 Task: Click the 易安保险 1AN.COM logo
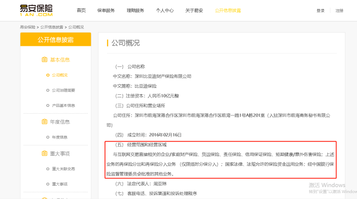(x=36, y=10)
